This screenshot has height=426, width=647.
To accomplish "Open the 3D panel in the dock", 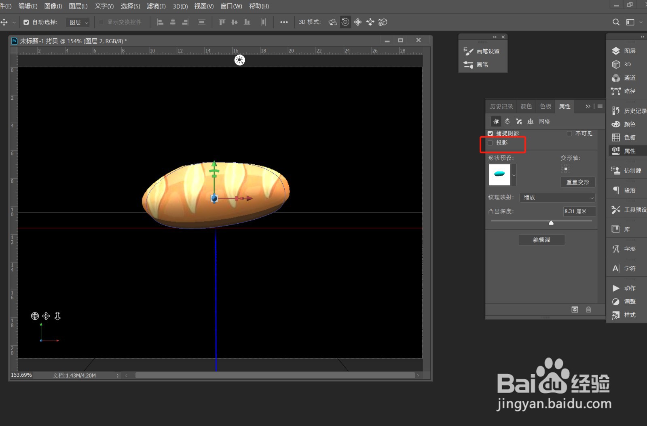I will click(616, 64).
